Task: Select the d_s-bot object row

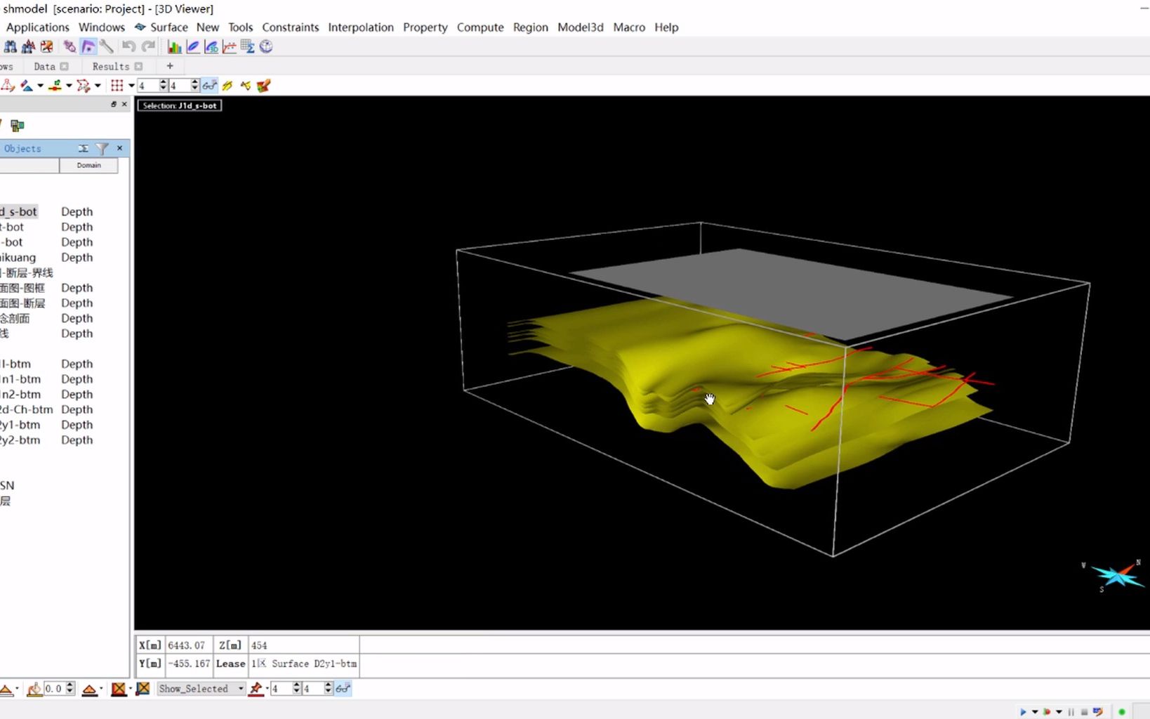Action: pyautogui.click(x=18, y=211)
